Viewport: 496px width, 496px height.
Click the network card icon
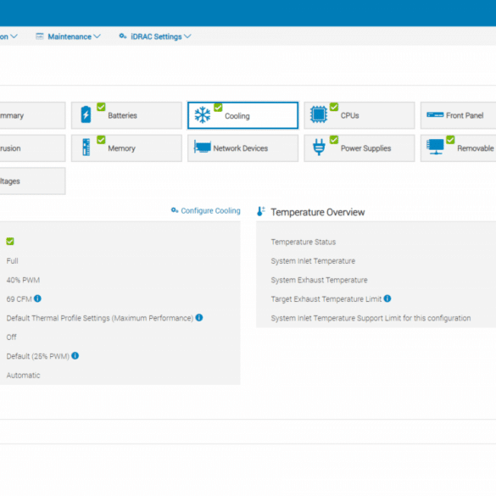click(203, 147)
